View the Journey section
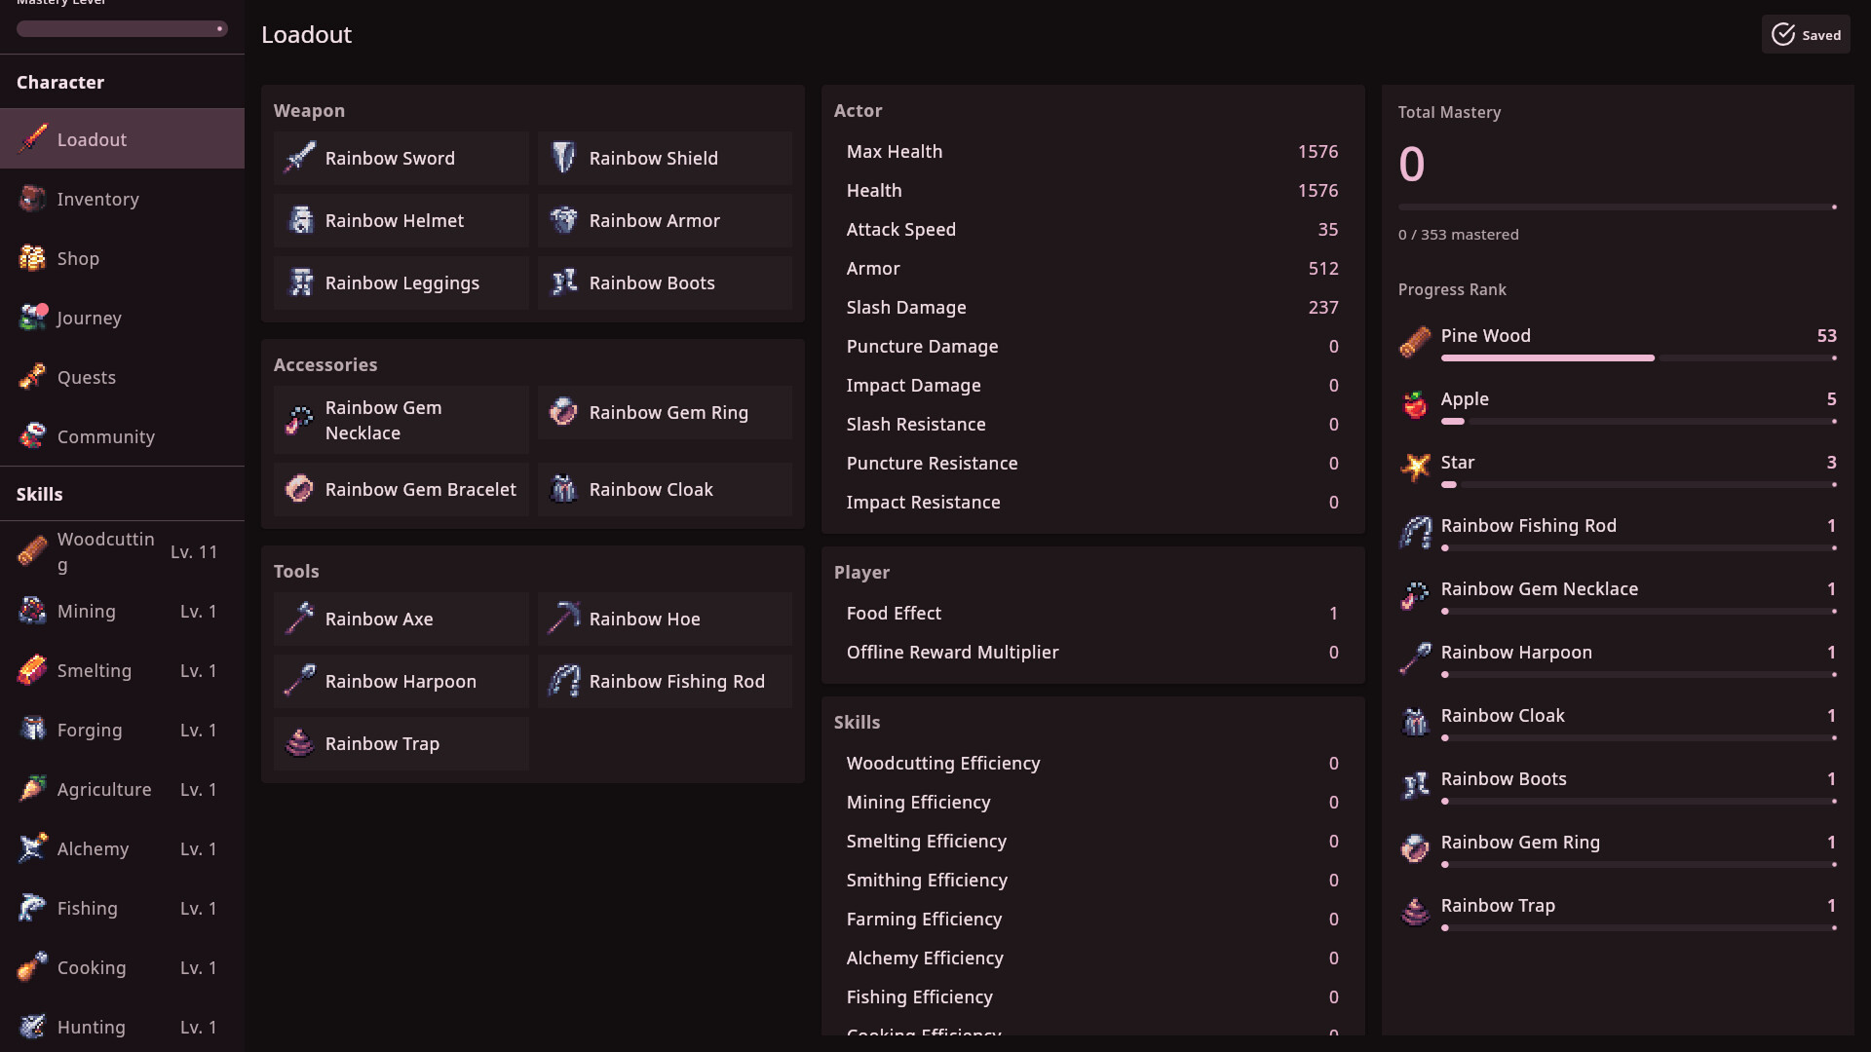 click(89, 318)
